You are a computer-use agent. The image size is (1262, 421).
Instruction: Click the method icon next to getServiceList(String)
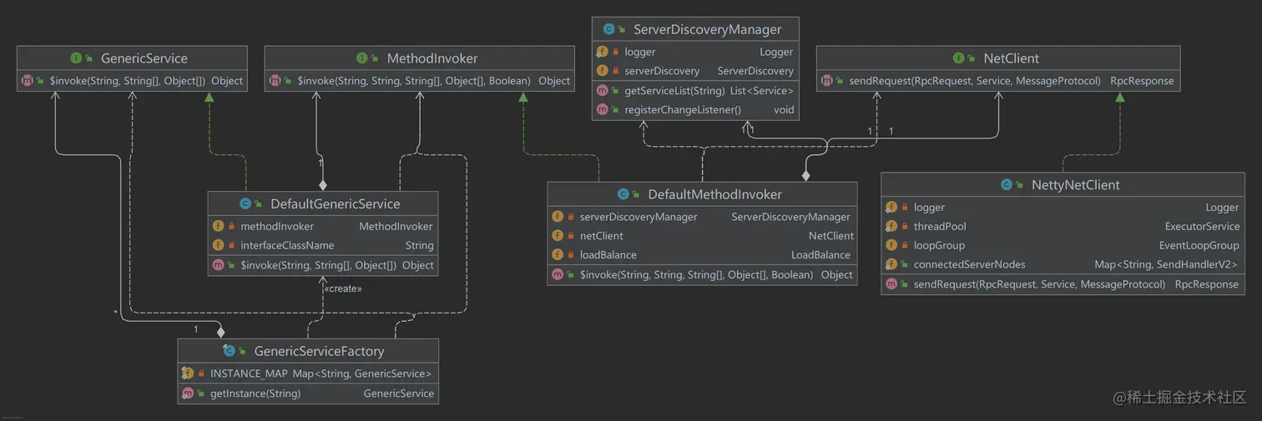(603, 91)
